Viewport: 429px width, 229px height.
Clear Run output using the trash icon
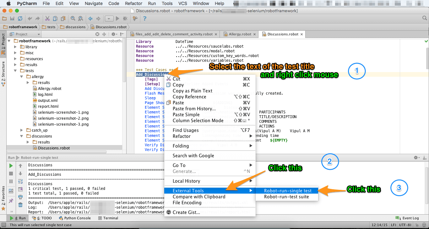click(x=21, y=205)
